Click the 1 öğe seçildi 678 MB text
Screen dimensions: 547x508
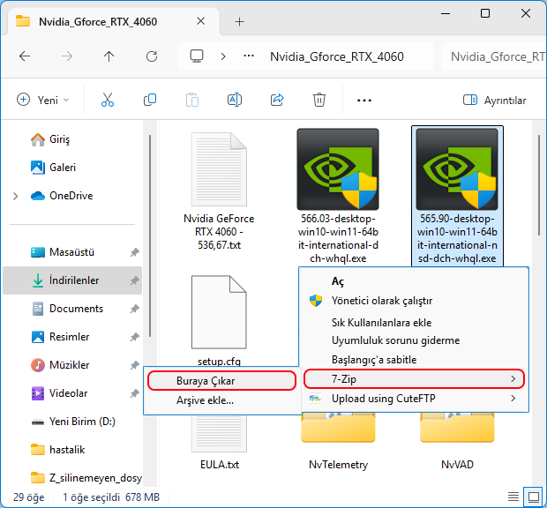click(111, 497)
